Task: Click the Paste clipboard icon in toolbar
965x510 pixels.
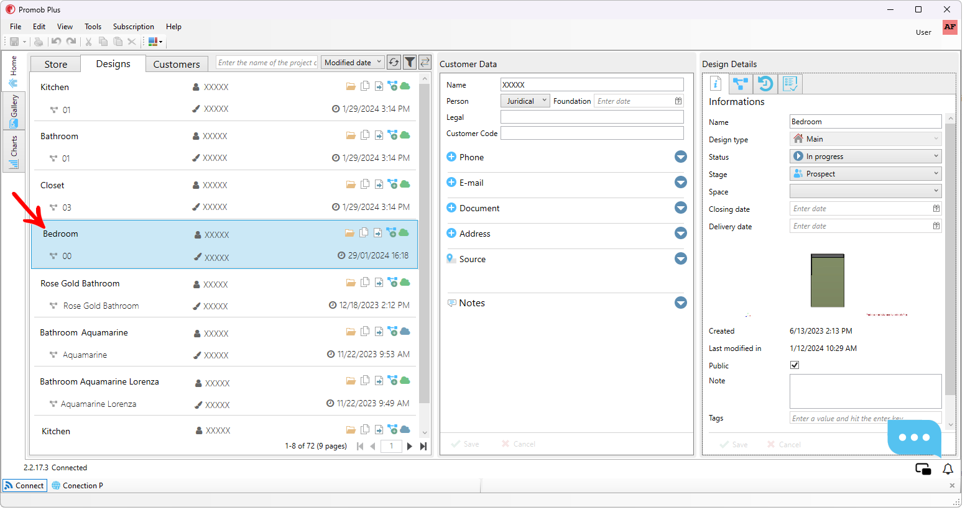Action: click(x=118, y=42)
